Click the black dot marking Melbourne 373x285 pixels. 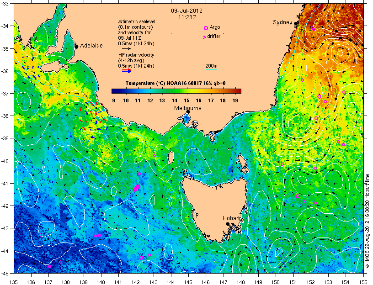188,111
